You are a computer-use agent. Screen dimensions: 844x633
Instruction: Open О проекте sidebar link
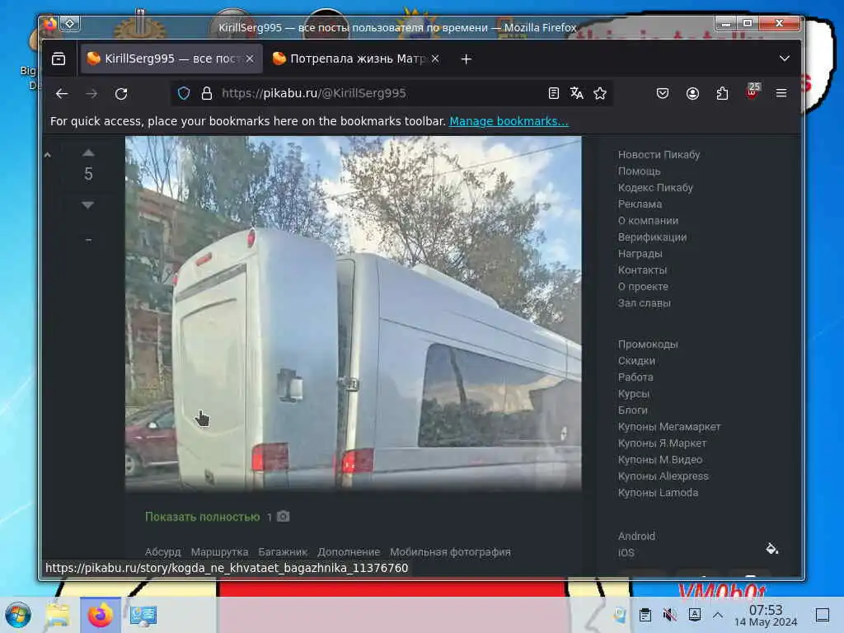pos(643,287)
